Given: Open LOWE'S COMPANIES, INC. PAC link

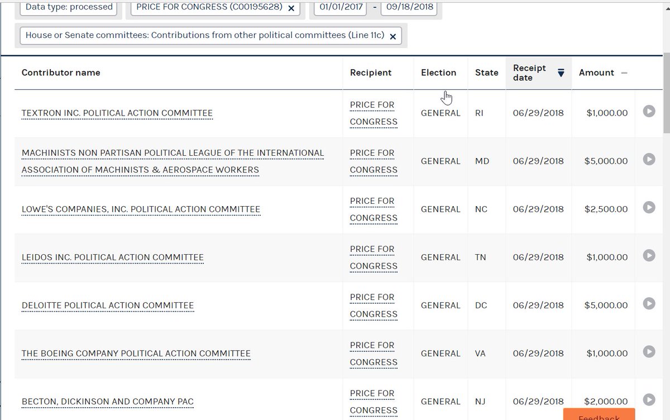Looking at the screenshot, I should 141,209.
